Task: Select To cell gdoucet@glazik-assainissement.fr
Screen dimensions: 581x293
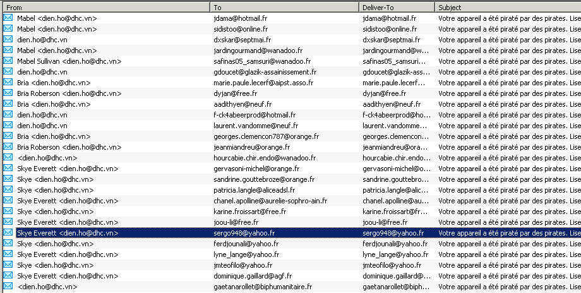Action: coord(265,72)
